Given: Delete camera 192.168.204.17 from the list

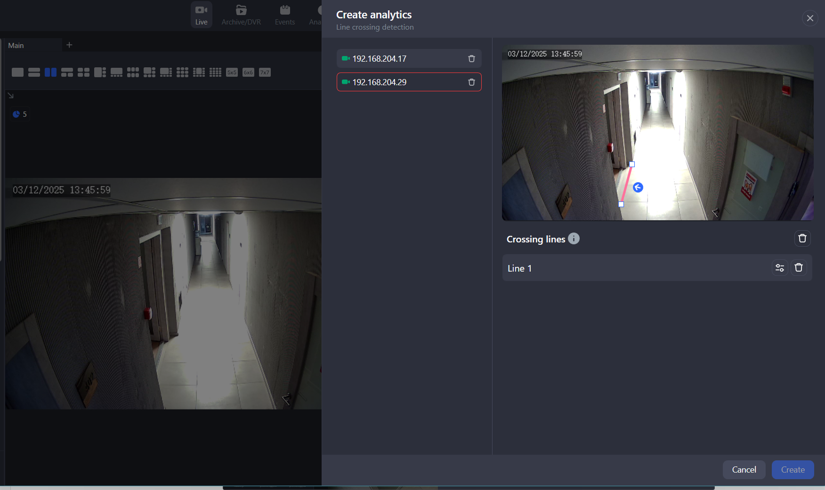Looking at the screenshot, I should (471, 59).
